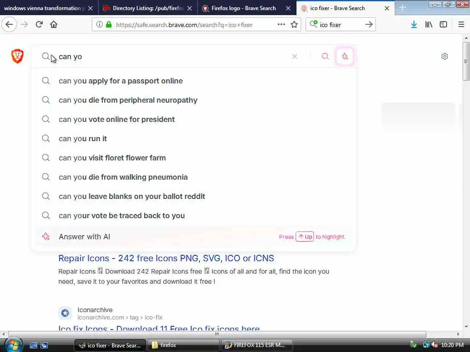This screenshot has height=352, width=470.
Task: Click the Switch between windows quick launch icon
Action: click(44, 345)
